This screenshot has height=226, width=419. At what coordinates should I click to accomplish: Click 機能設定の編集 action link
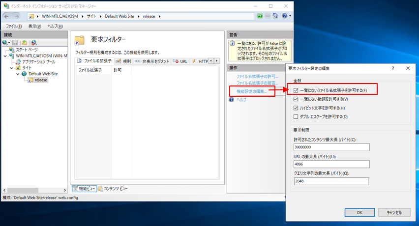coord(252,91)
